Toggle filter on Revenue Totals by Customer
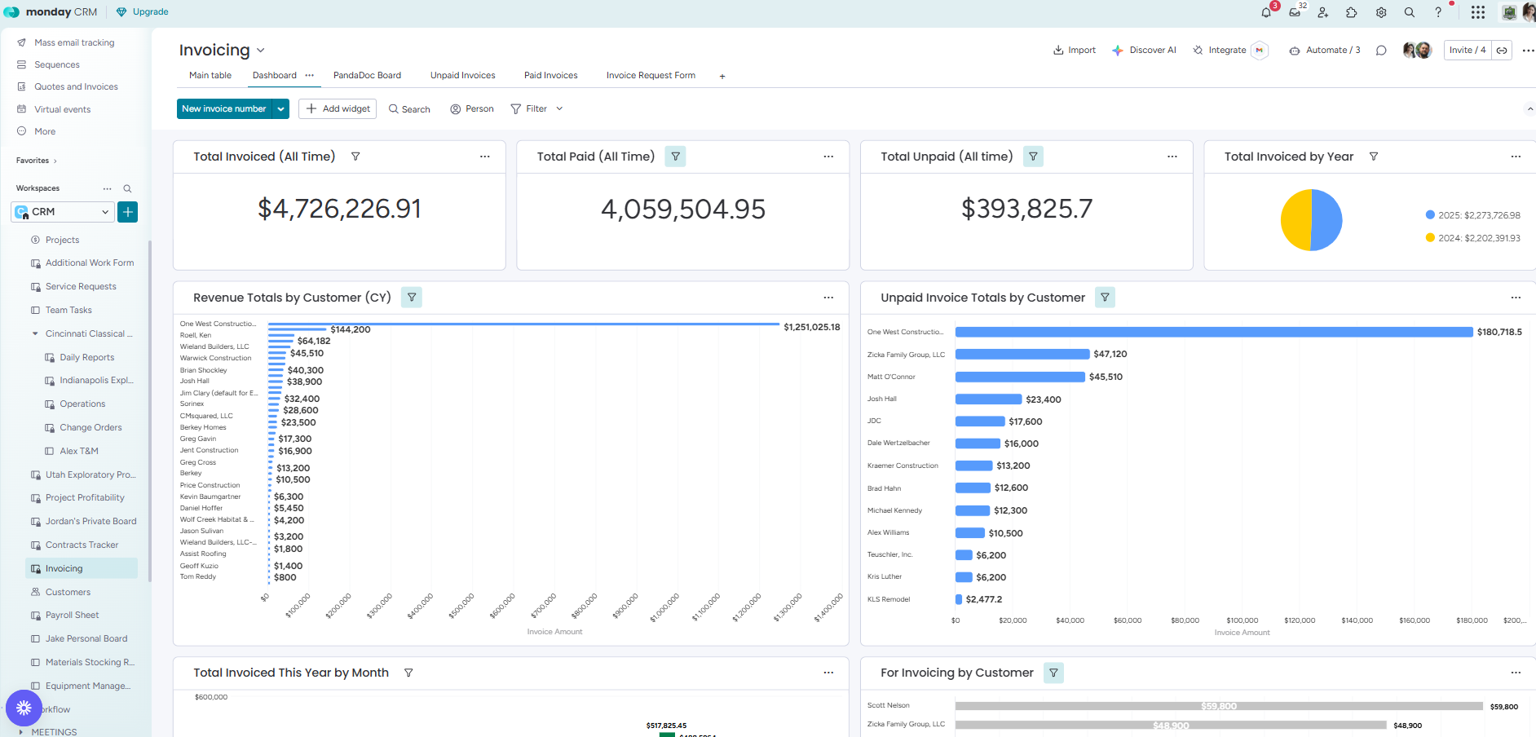 pyautogui.click(x=412, y=298)
